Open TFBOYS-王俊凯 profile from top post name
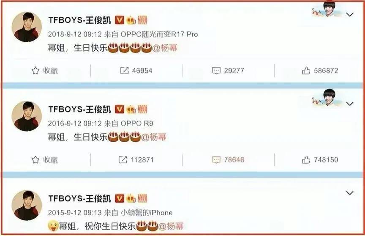The height and width of the screenshot is (236, 365). click(79, 20)
